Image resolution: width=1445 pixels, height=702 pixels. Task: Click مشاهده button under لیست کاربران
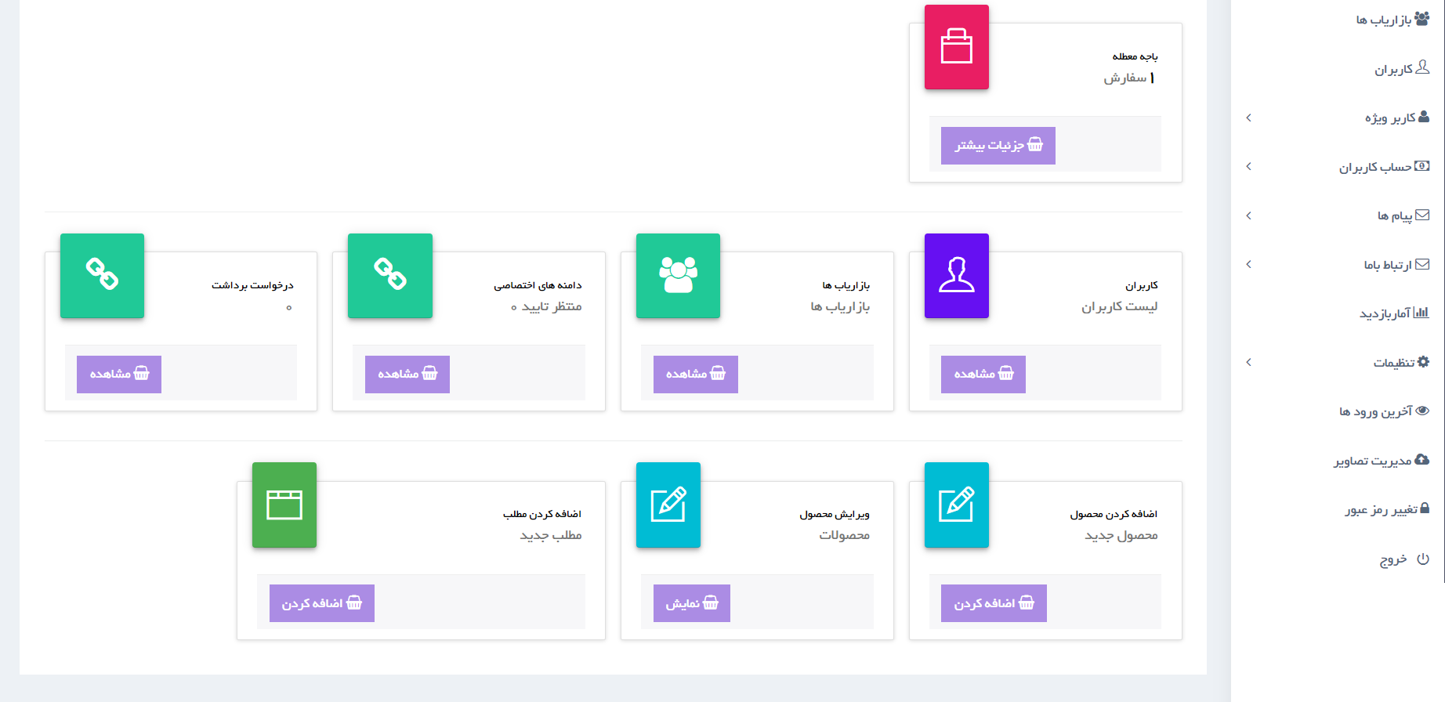coord(983,375)
